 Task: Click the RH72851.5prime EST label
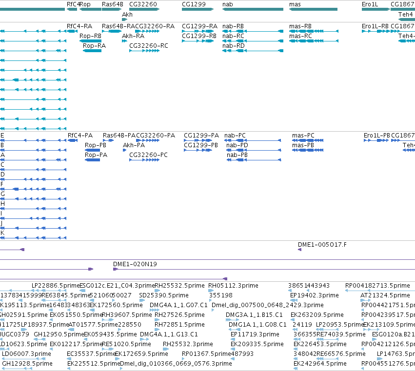(180, 324)
